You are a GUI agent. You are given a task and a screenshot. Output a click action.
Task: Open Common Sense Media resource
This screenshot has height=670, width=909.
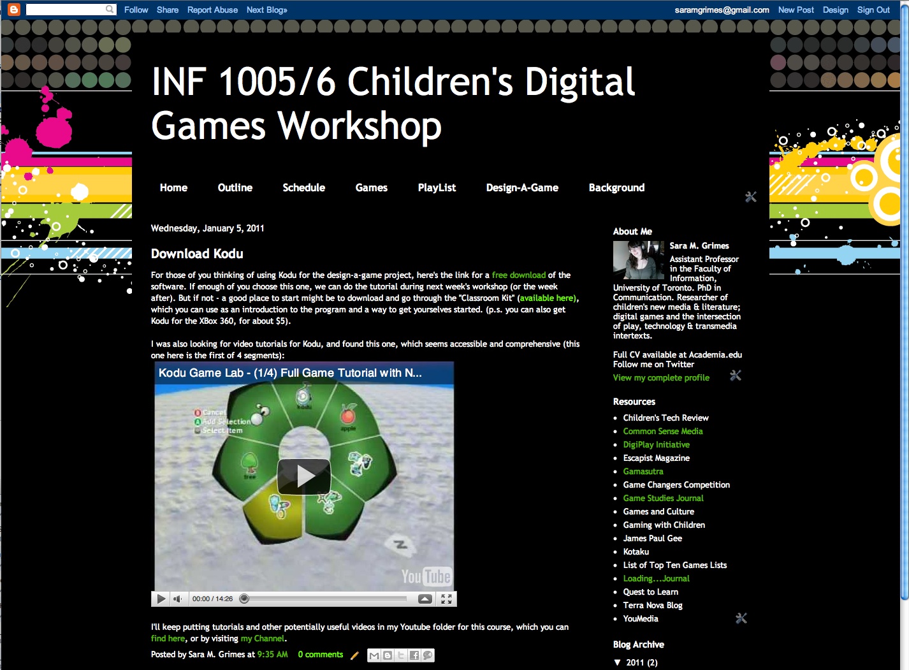[663, 431]
